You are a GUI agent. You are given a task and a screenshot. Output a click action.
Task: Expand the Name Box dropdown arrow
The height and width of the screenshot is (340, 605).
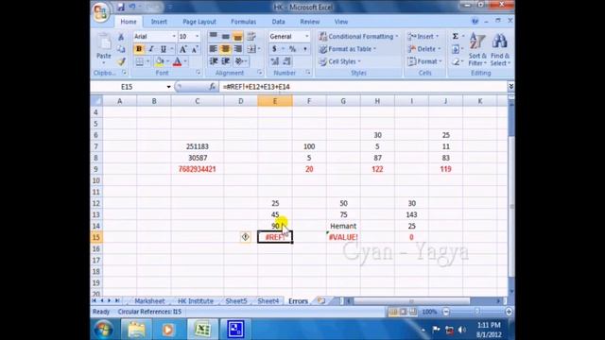pyautogui.click(x=168, y=87)
